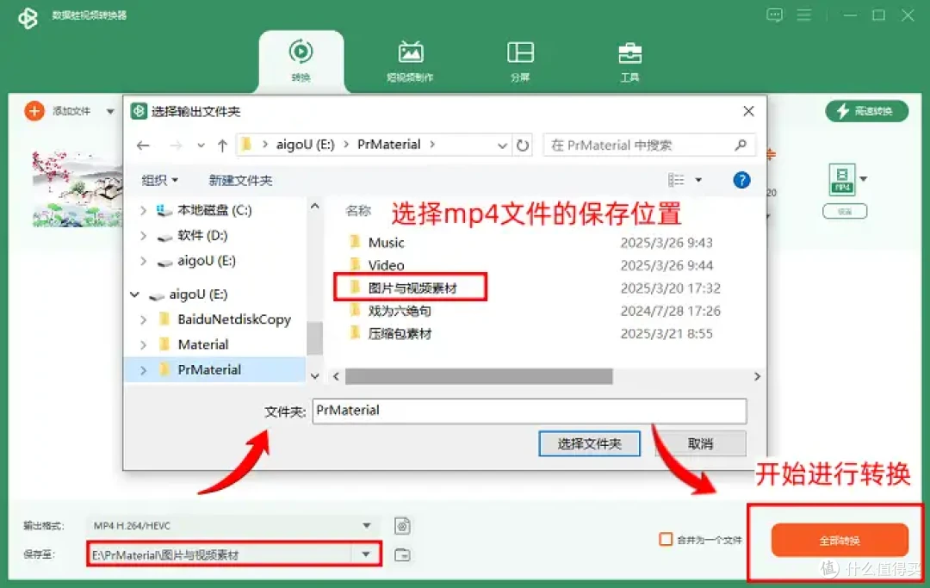Screen dimensions: 930x588
Task: Select the flower painting video thumbnail
Action: pos(77,189)
